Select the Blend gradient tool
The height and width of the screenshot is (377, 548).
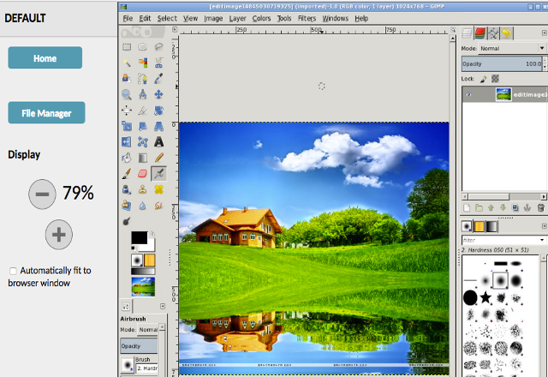tap(143, 158)
